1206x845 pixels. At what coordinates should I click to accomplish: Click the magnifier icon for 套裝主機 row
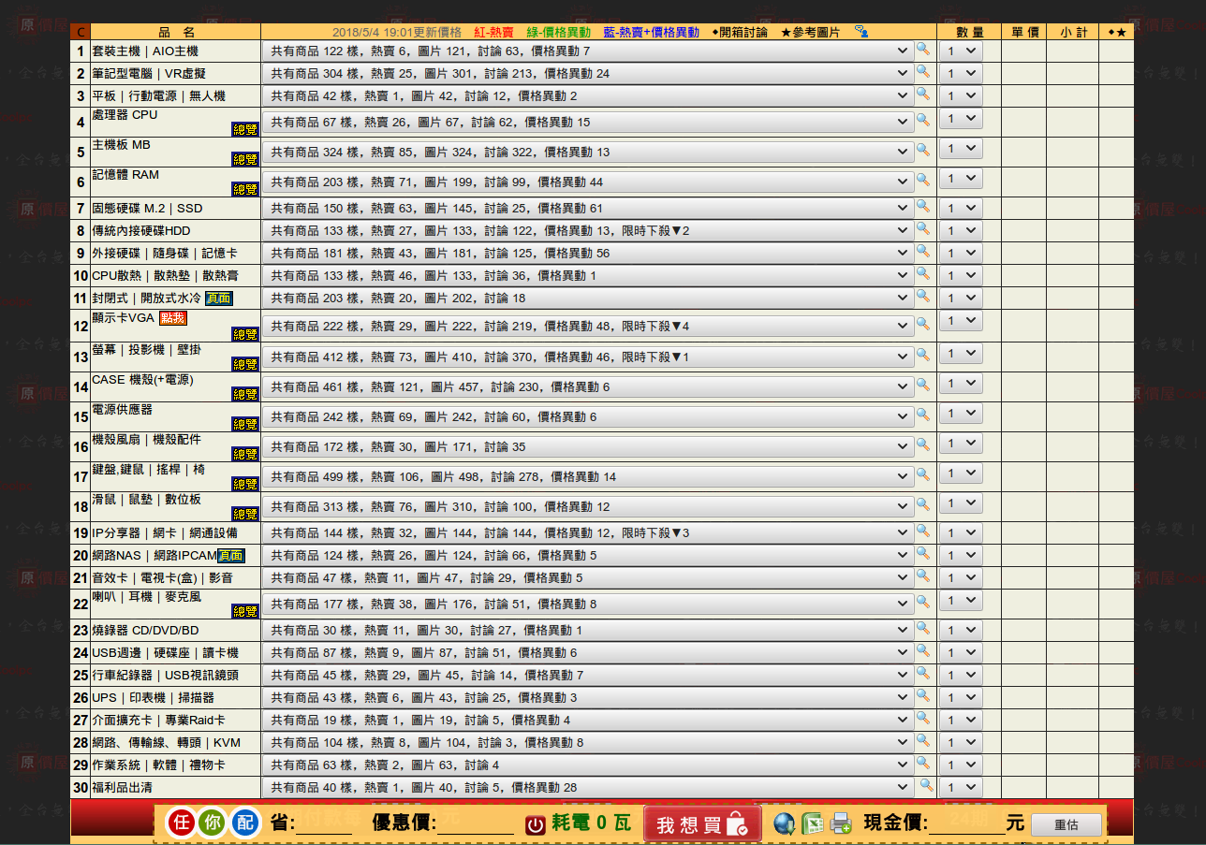922,49
